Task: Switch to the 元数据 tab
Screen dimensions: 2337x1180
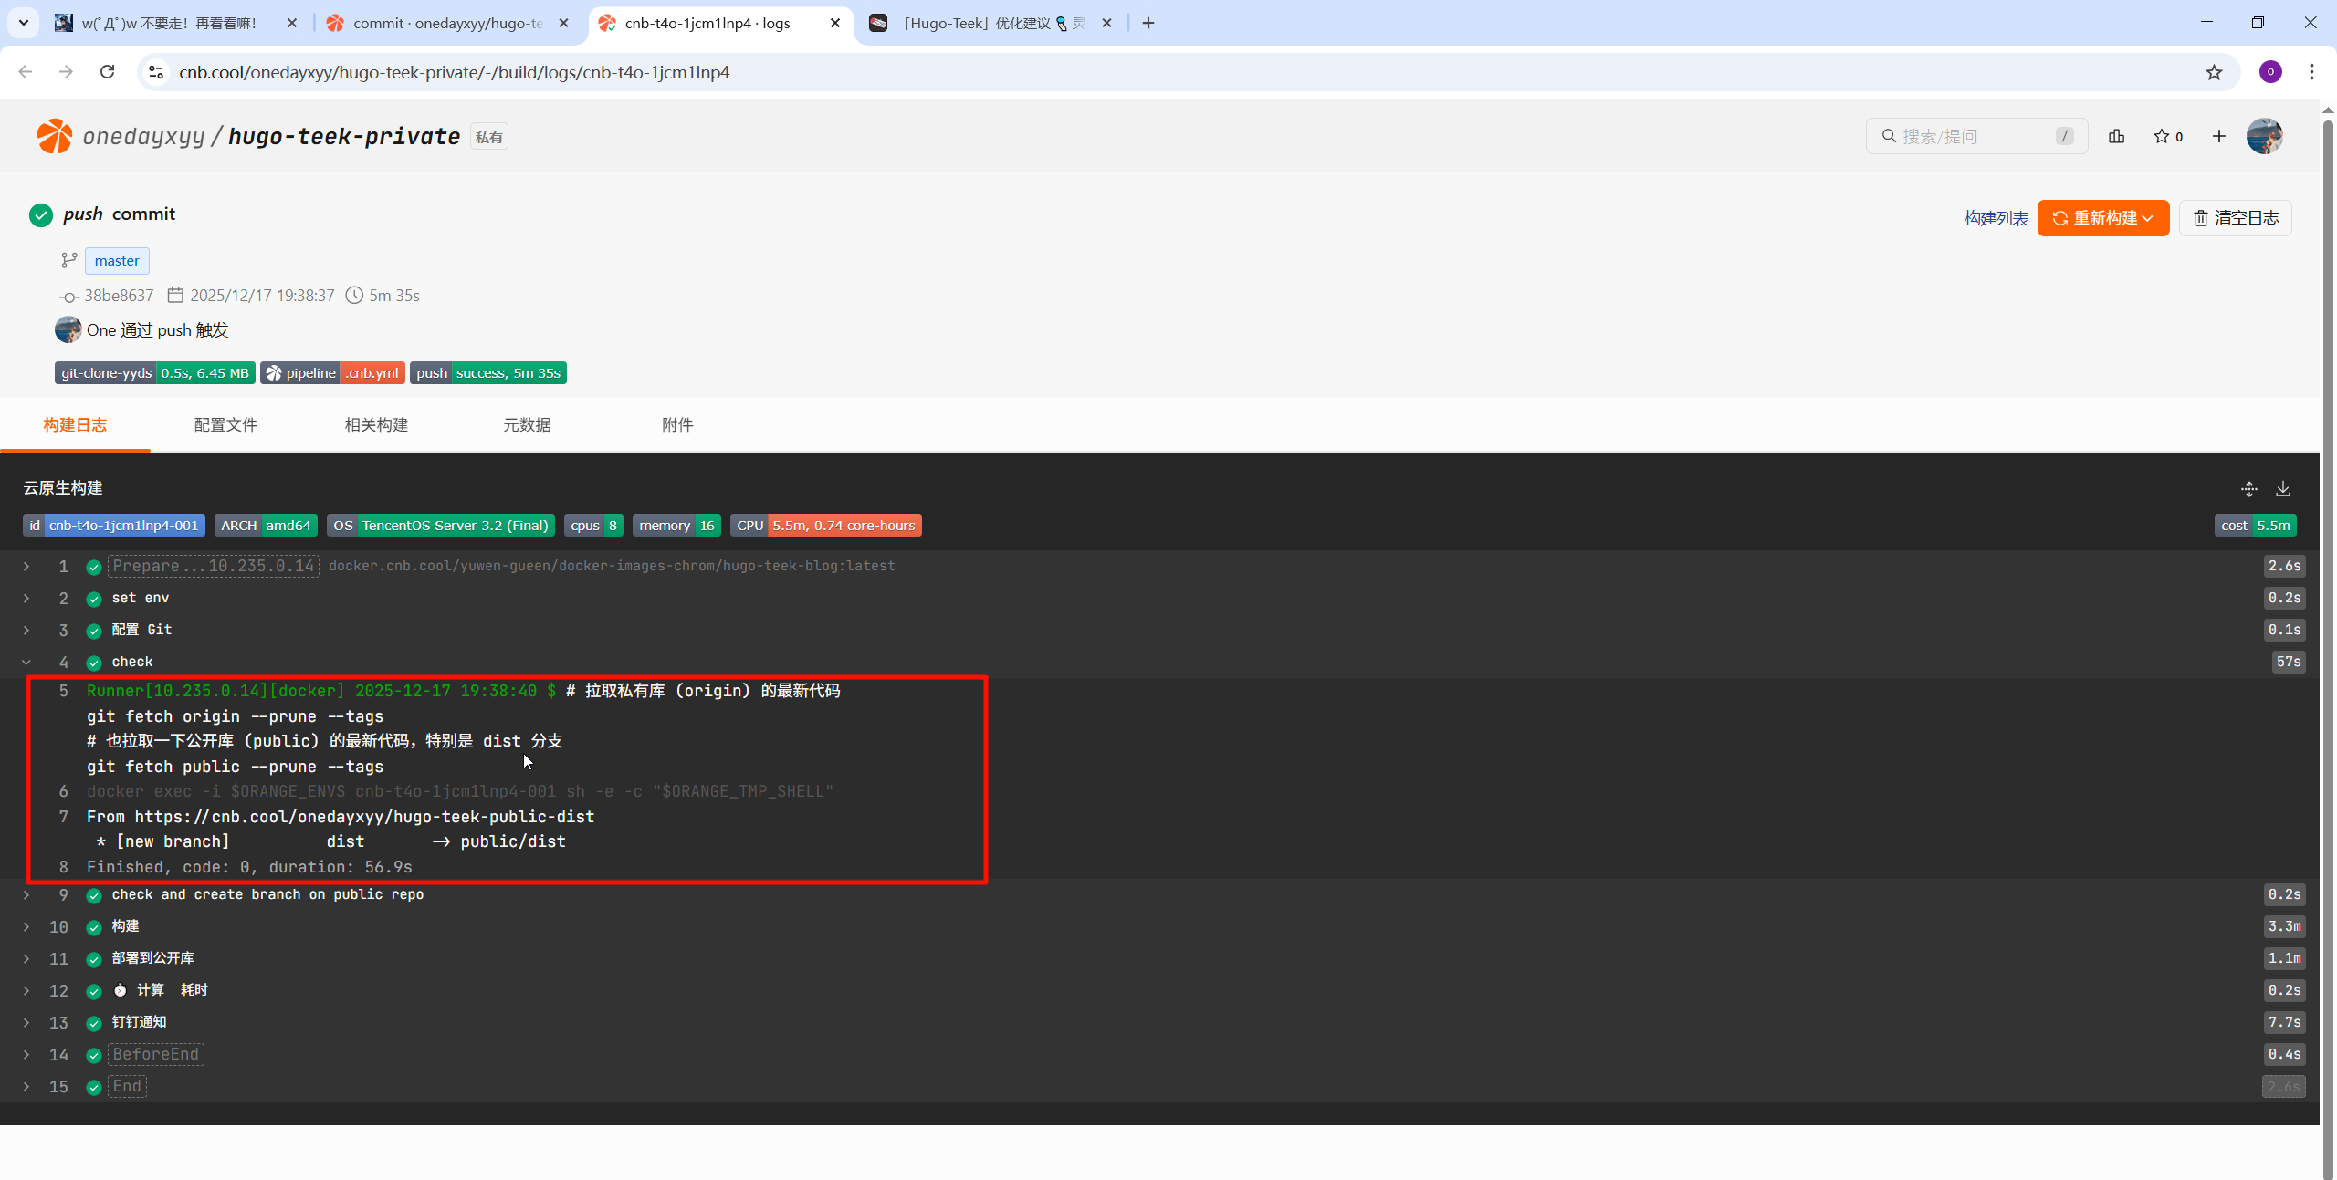Action: click(x=527, y=424)
